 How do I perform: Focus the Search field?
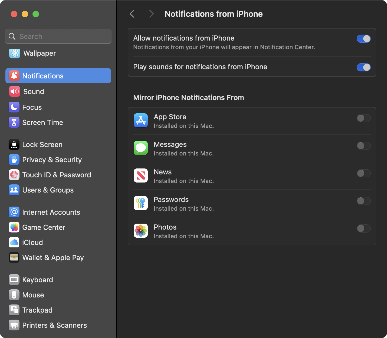point(58,36)
